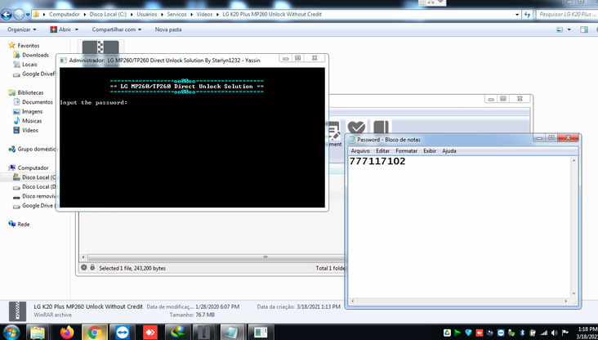
Task: Toggle the preview pane icon
Action: pos(584,29)
